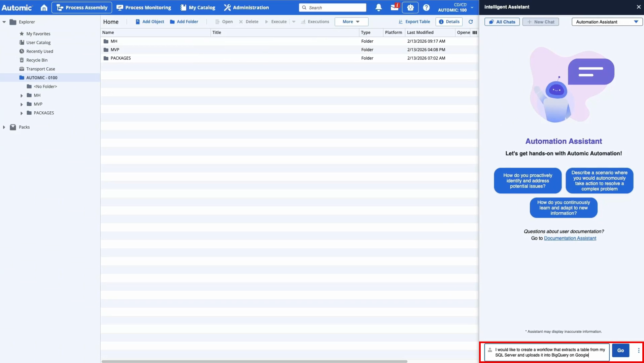Open the Help question mark icon
The width and height of the screenshot is (644, 363).
426,7
